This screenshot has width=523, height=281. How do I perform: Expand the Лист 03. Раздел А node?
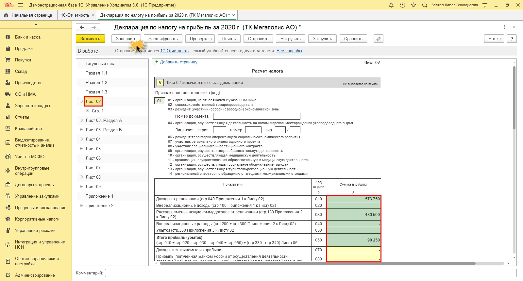81,120
